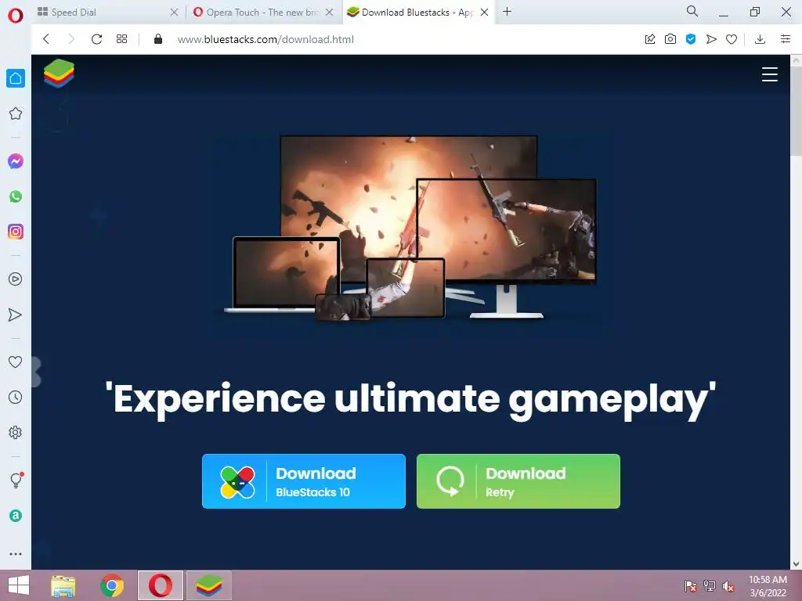Open Settings gear in sidebar

[16, 432]
